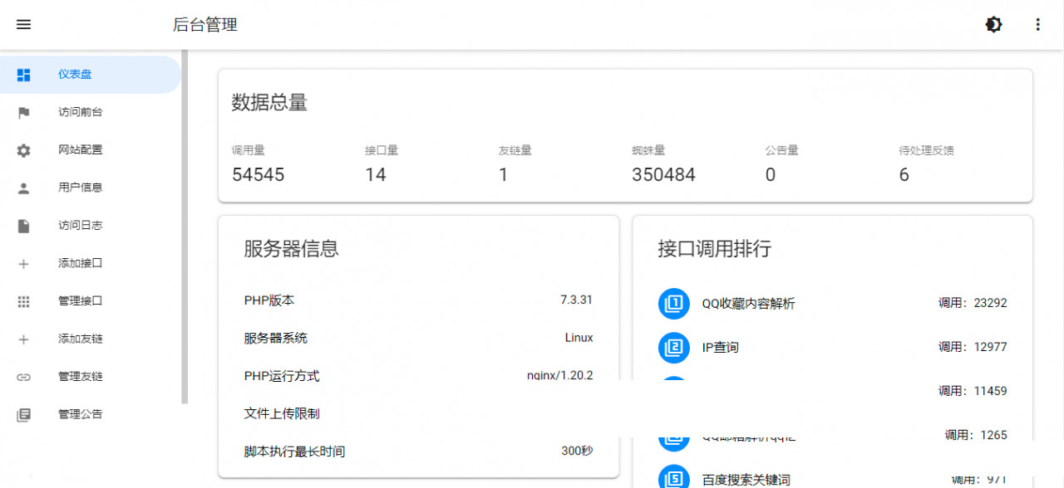Click the 调用量 value 54545
The image size is (1064, 488).
(x=259, y=175)
